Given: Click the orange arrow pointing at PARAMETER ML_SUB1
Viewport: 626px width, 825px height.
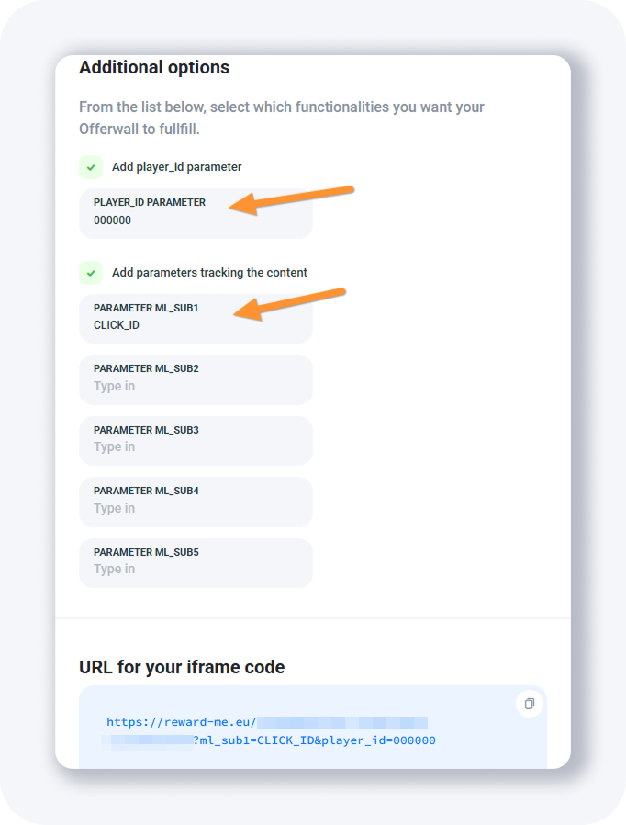Looking at the screenshot, I should 289,302.
